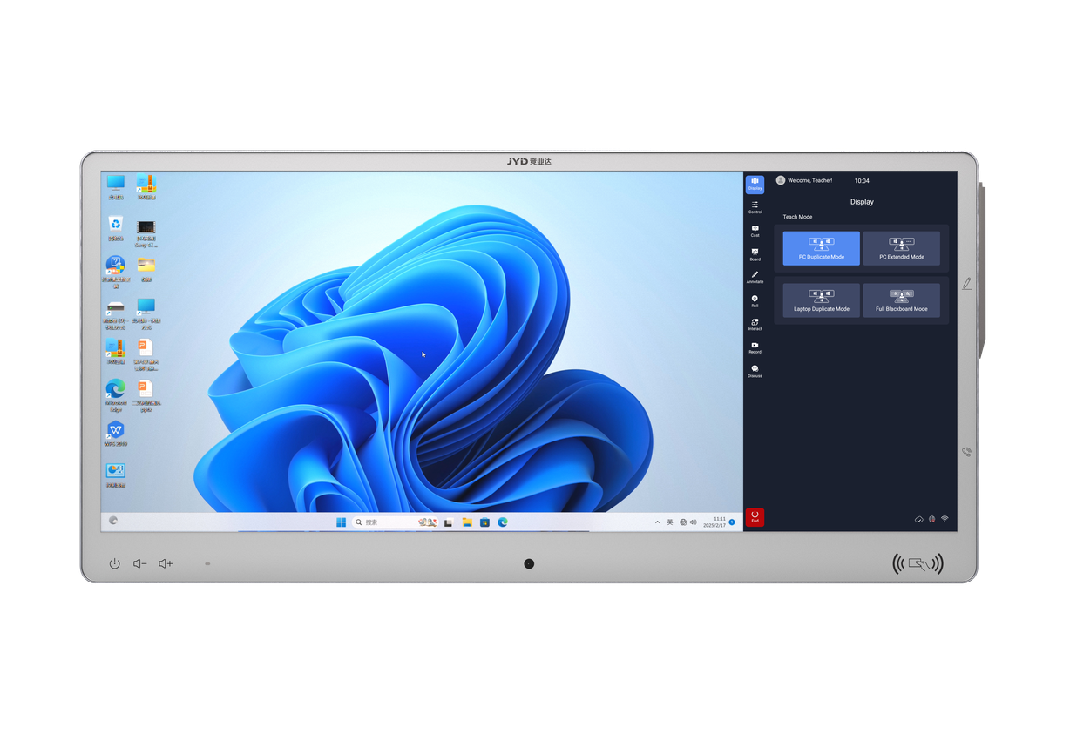
Task: Click the Display heading in the panel
Action: point(862,202)
